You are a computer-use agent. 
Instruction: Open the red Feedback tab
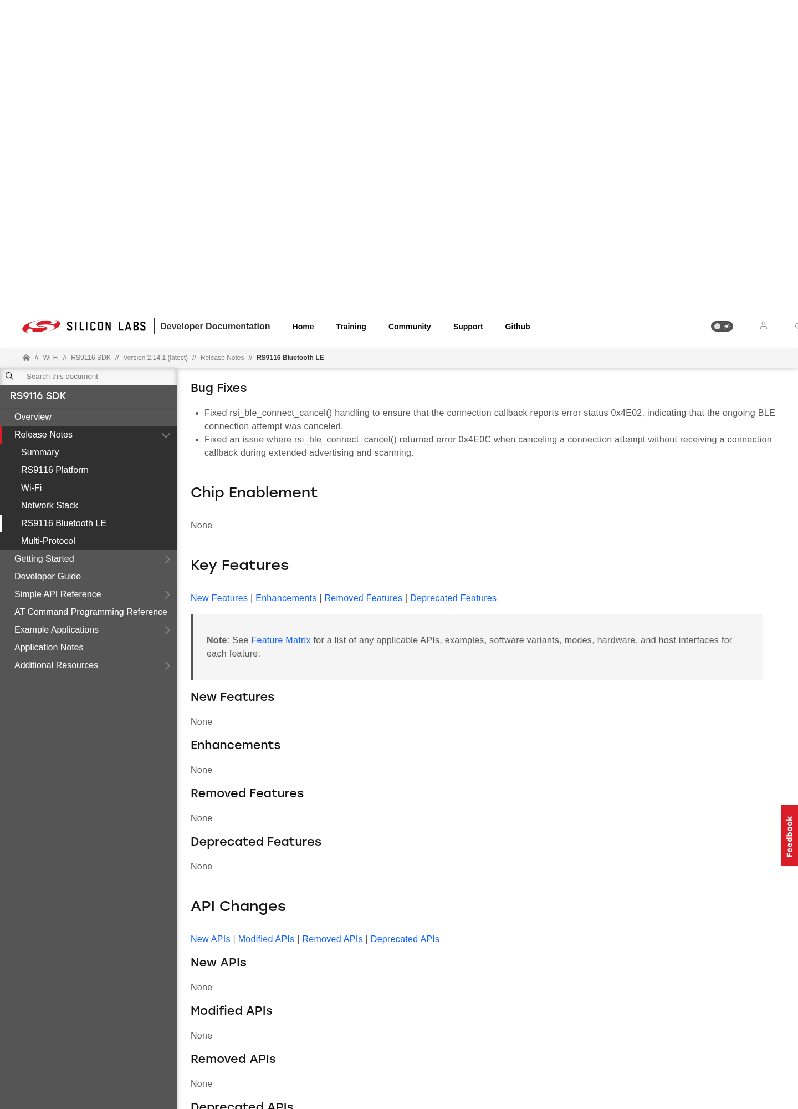click(790, 836)
